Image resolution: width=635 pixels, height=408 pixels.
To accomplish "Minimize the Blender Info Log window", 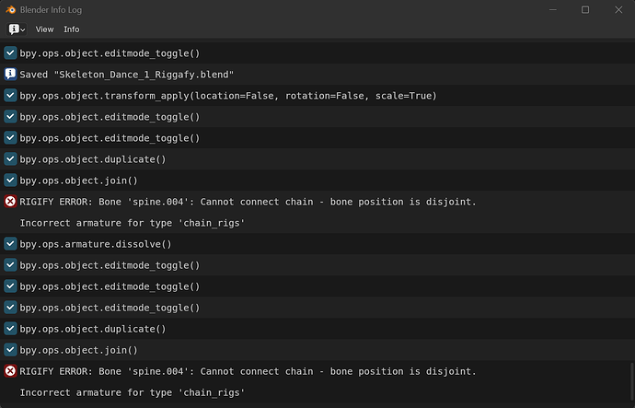I will tap(553, 10).
